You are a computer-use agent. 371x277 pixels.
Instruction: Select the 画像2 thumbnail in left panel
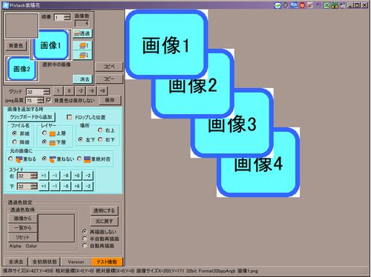(x=22, y=69)
